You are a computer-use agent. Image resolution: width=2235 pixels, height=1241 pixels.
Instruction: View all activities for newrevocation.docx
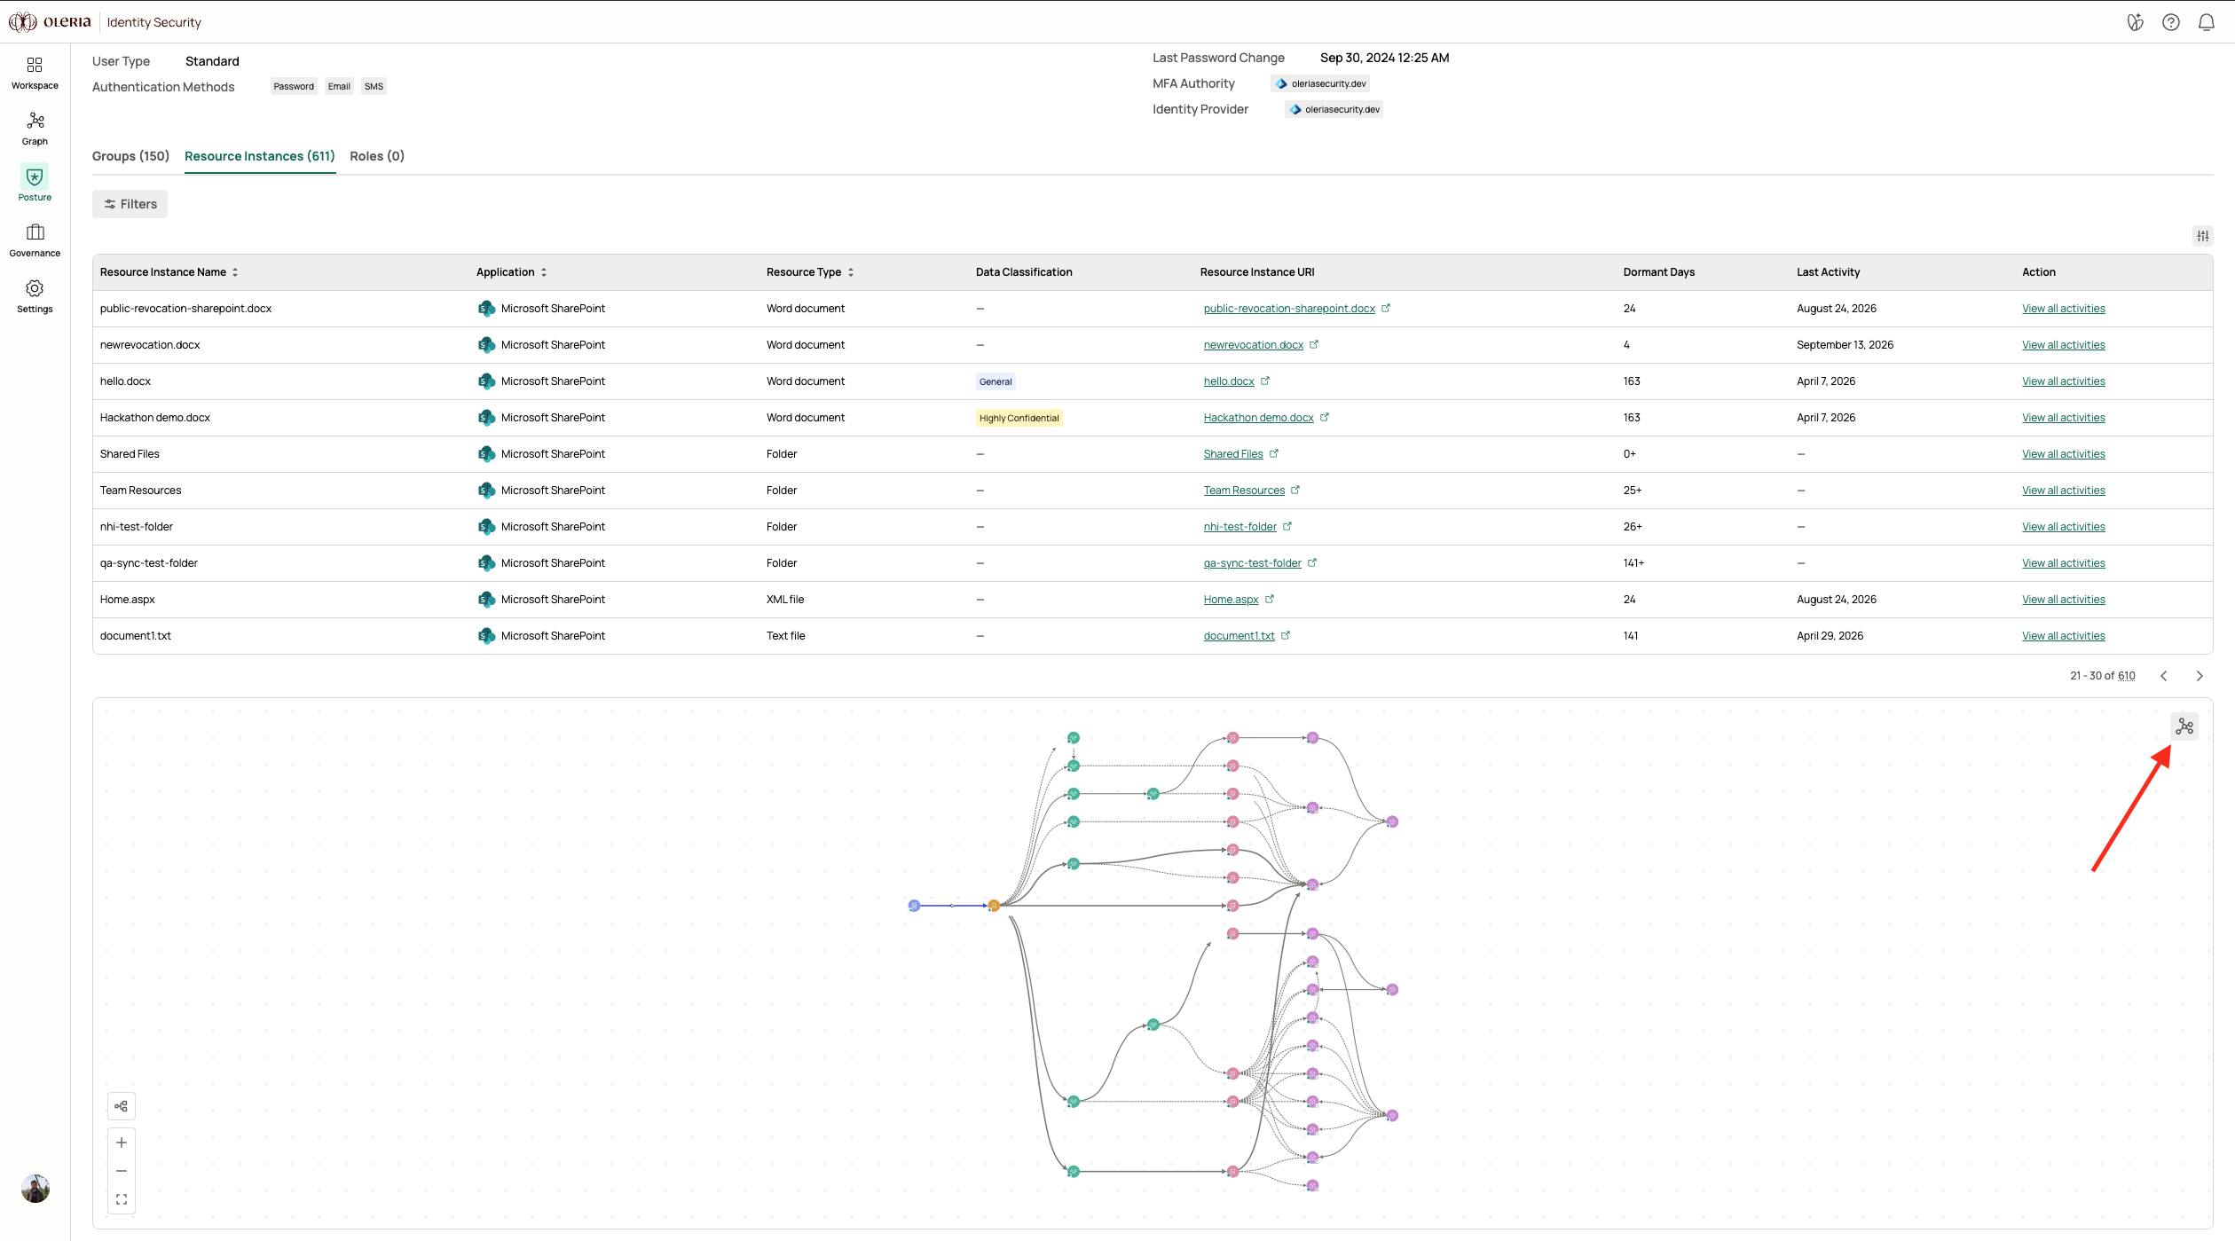tap(2063, 345)
